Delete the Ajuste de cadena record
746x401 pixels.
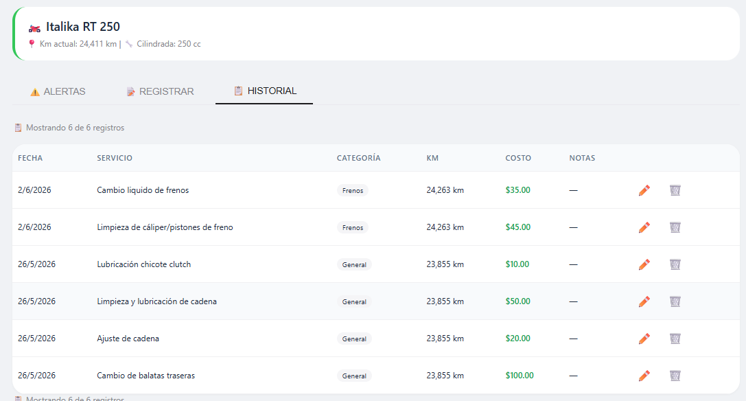point(675,339)
